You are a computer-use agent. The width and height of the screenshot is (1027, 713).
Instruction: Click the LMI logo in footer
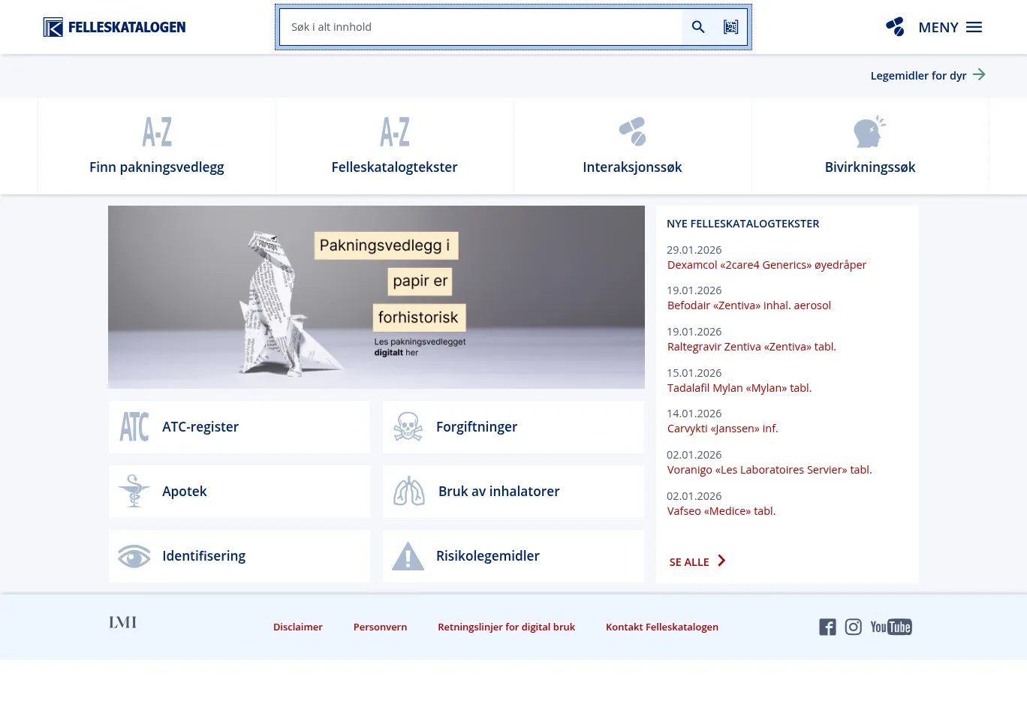[x=122, y=622]
